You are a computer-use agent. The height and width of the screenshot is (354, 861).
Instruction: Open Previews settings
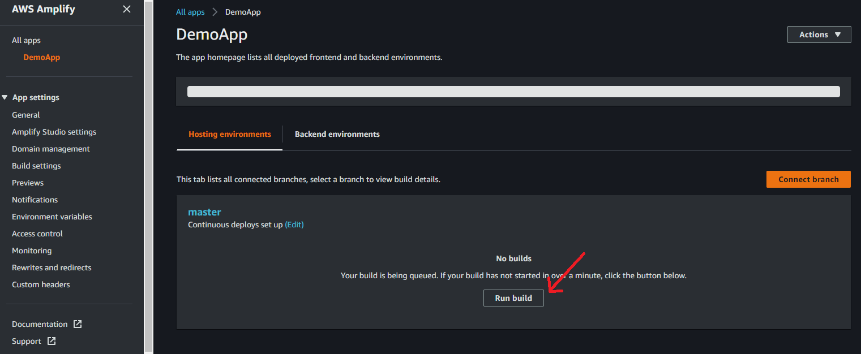coord(28,183)
